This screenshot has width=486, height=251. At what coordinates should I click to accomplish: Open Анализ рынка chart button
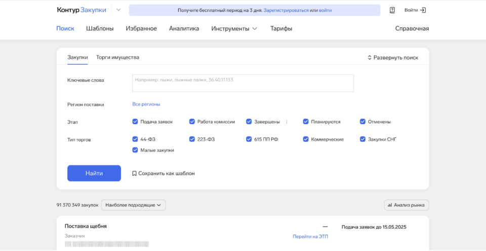coord(407,205)
